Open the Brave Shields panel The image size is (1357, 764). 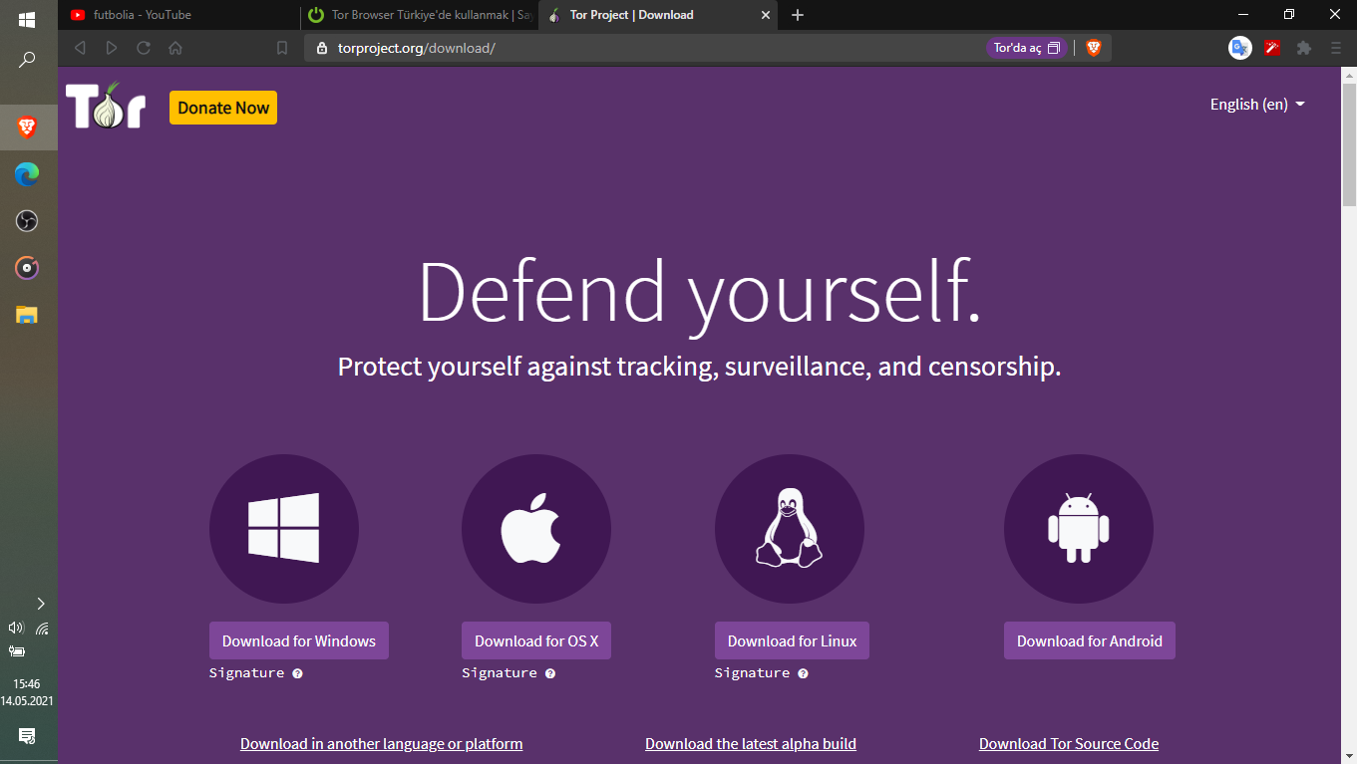click(1094, 48)
